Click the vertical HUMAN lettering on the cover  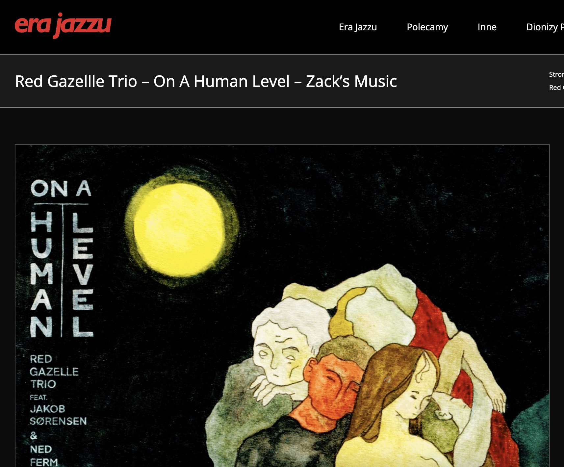click(x=42, y=274)
